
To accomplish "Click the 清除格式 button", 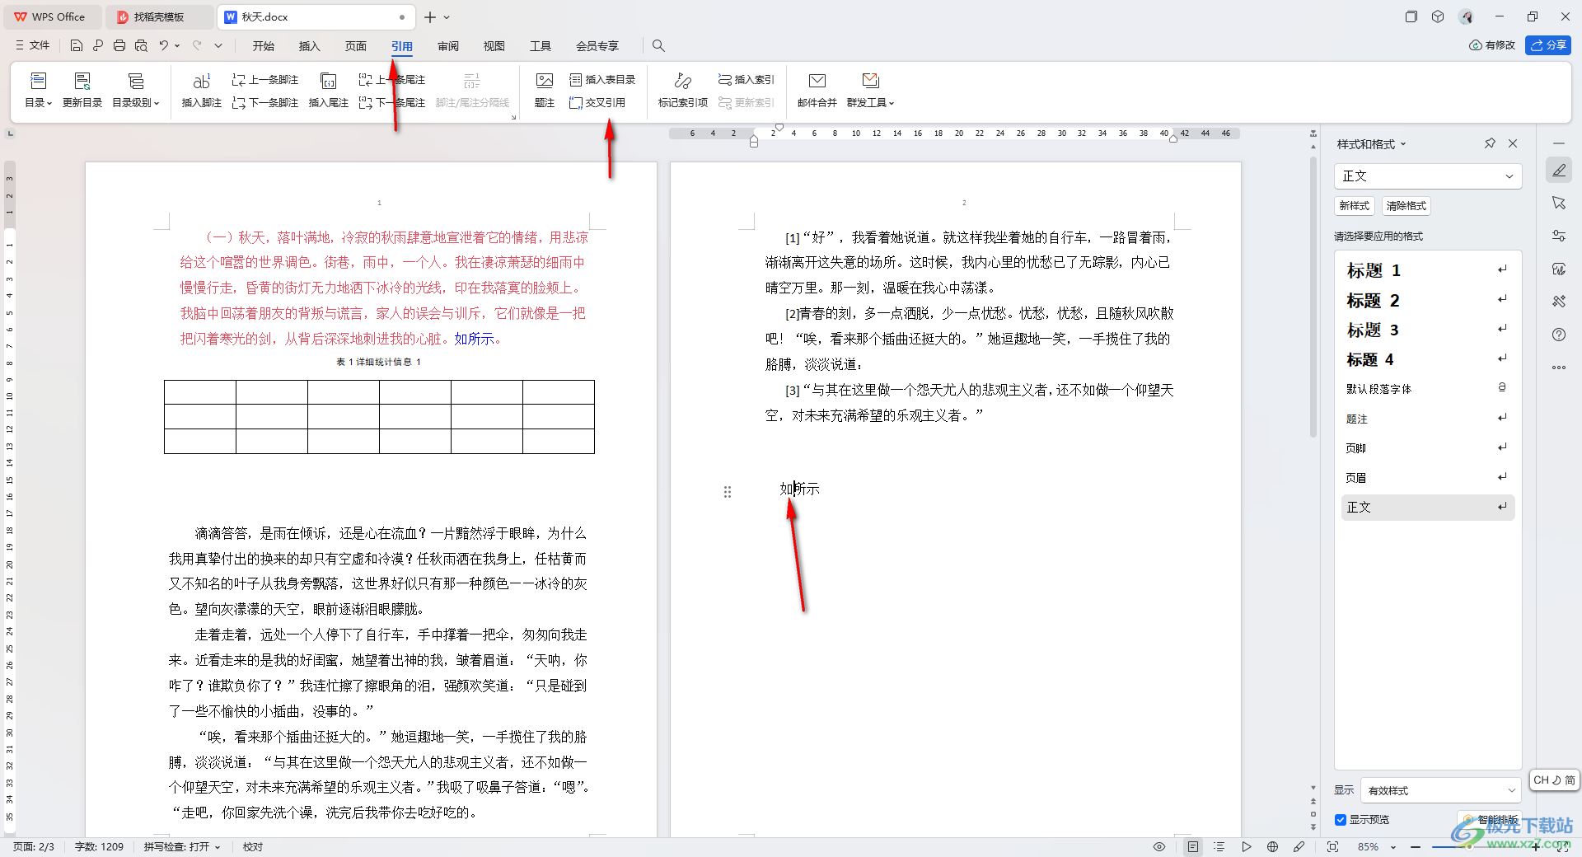I will [x=1406, y=206].
